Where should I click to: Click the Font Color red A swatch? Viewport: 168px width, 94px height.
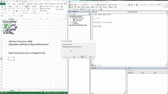point(17,11)
